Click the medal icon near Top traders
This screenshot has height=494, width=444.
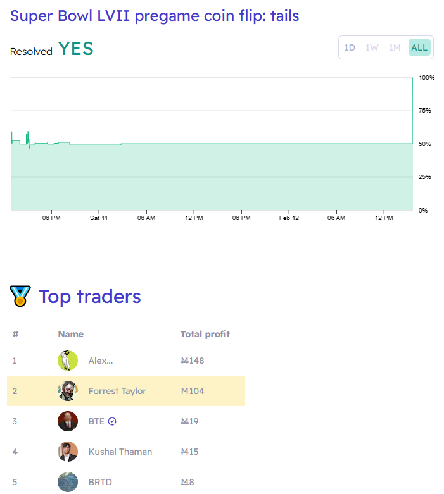(20, 296)
